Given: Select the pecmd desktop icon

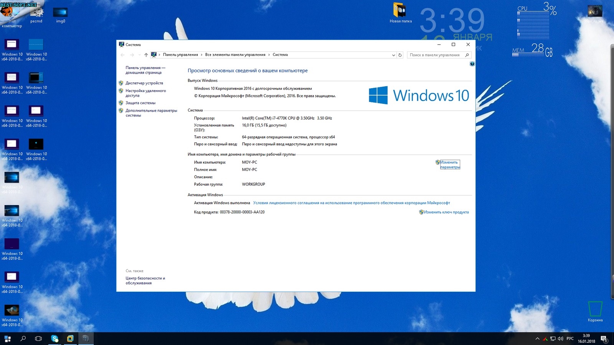Looking at the screenshot, I should 36,15.
